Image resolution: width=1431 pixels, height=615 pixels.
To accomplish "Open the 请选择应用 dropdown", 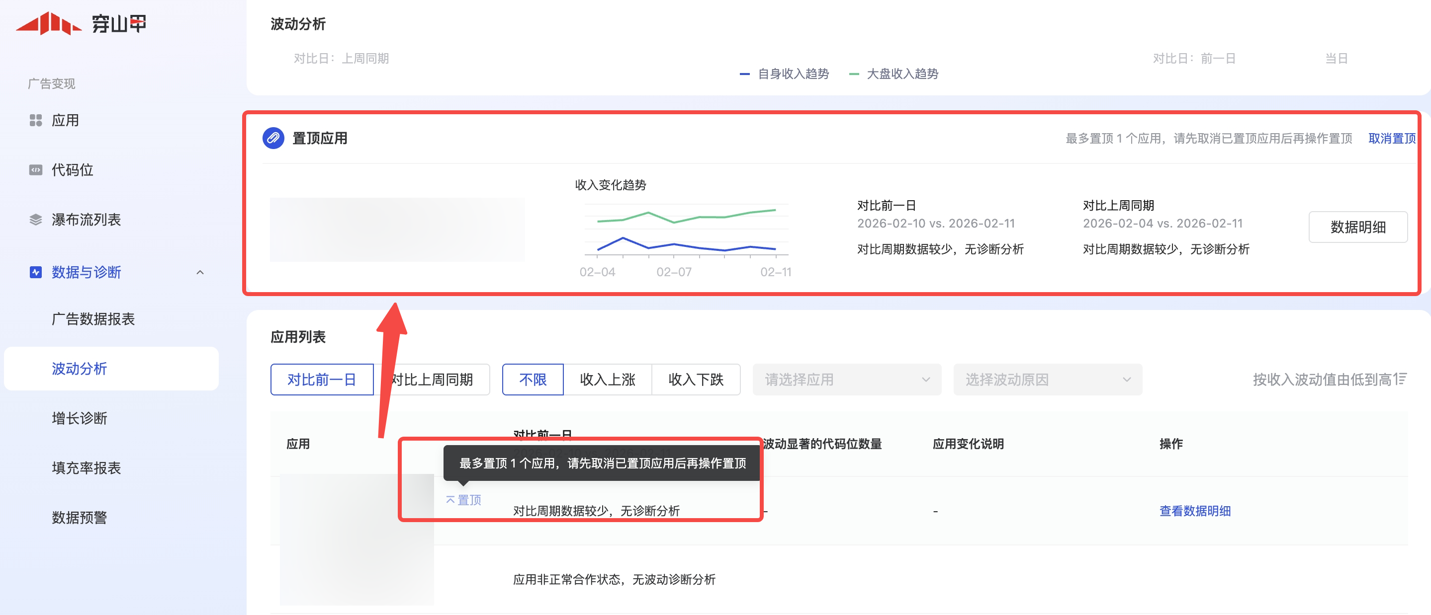I will [846, 380].
